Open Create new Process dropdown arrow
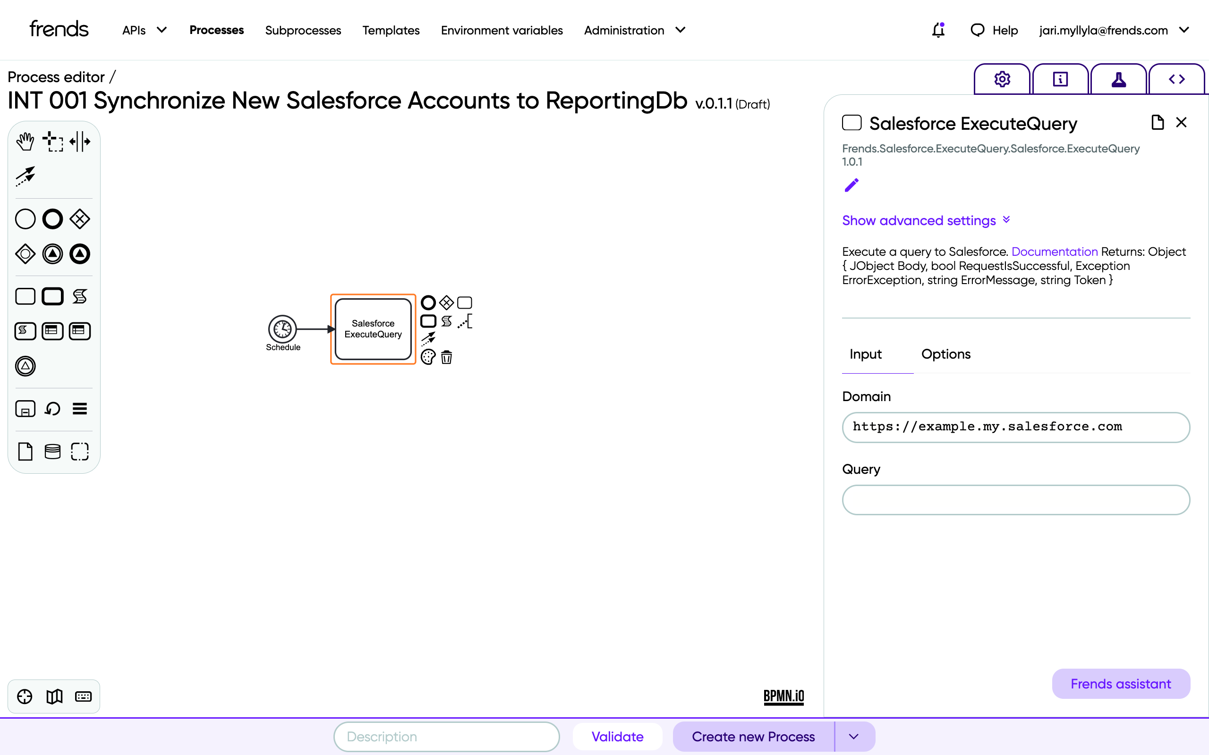The width and height of the screenshot is (1209, 755). point(854,737)
